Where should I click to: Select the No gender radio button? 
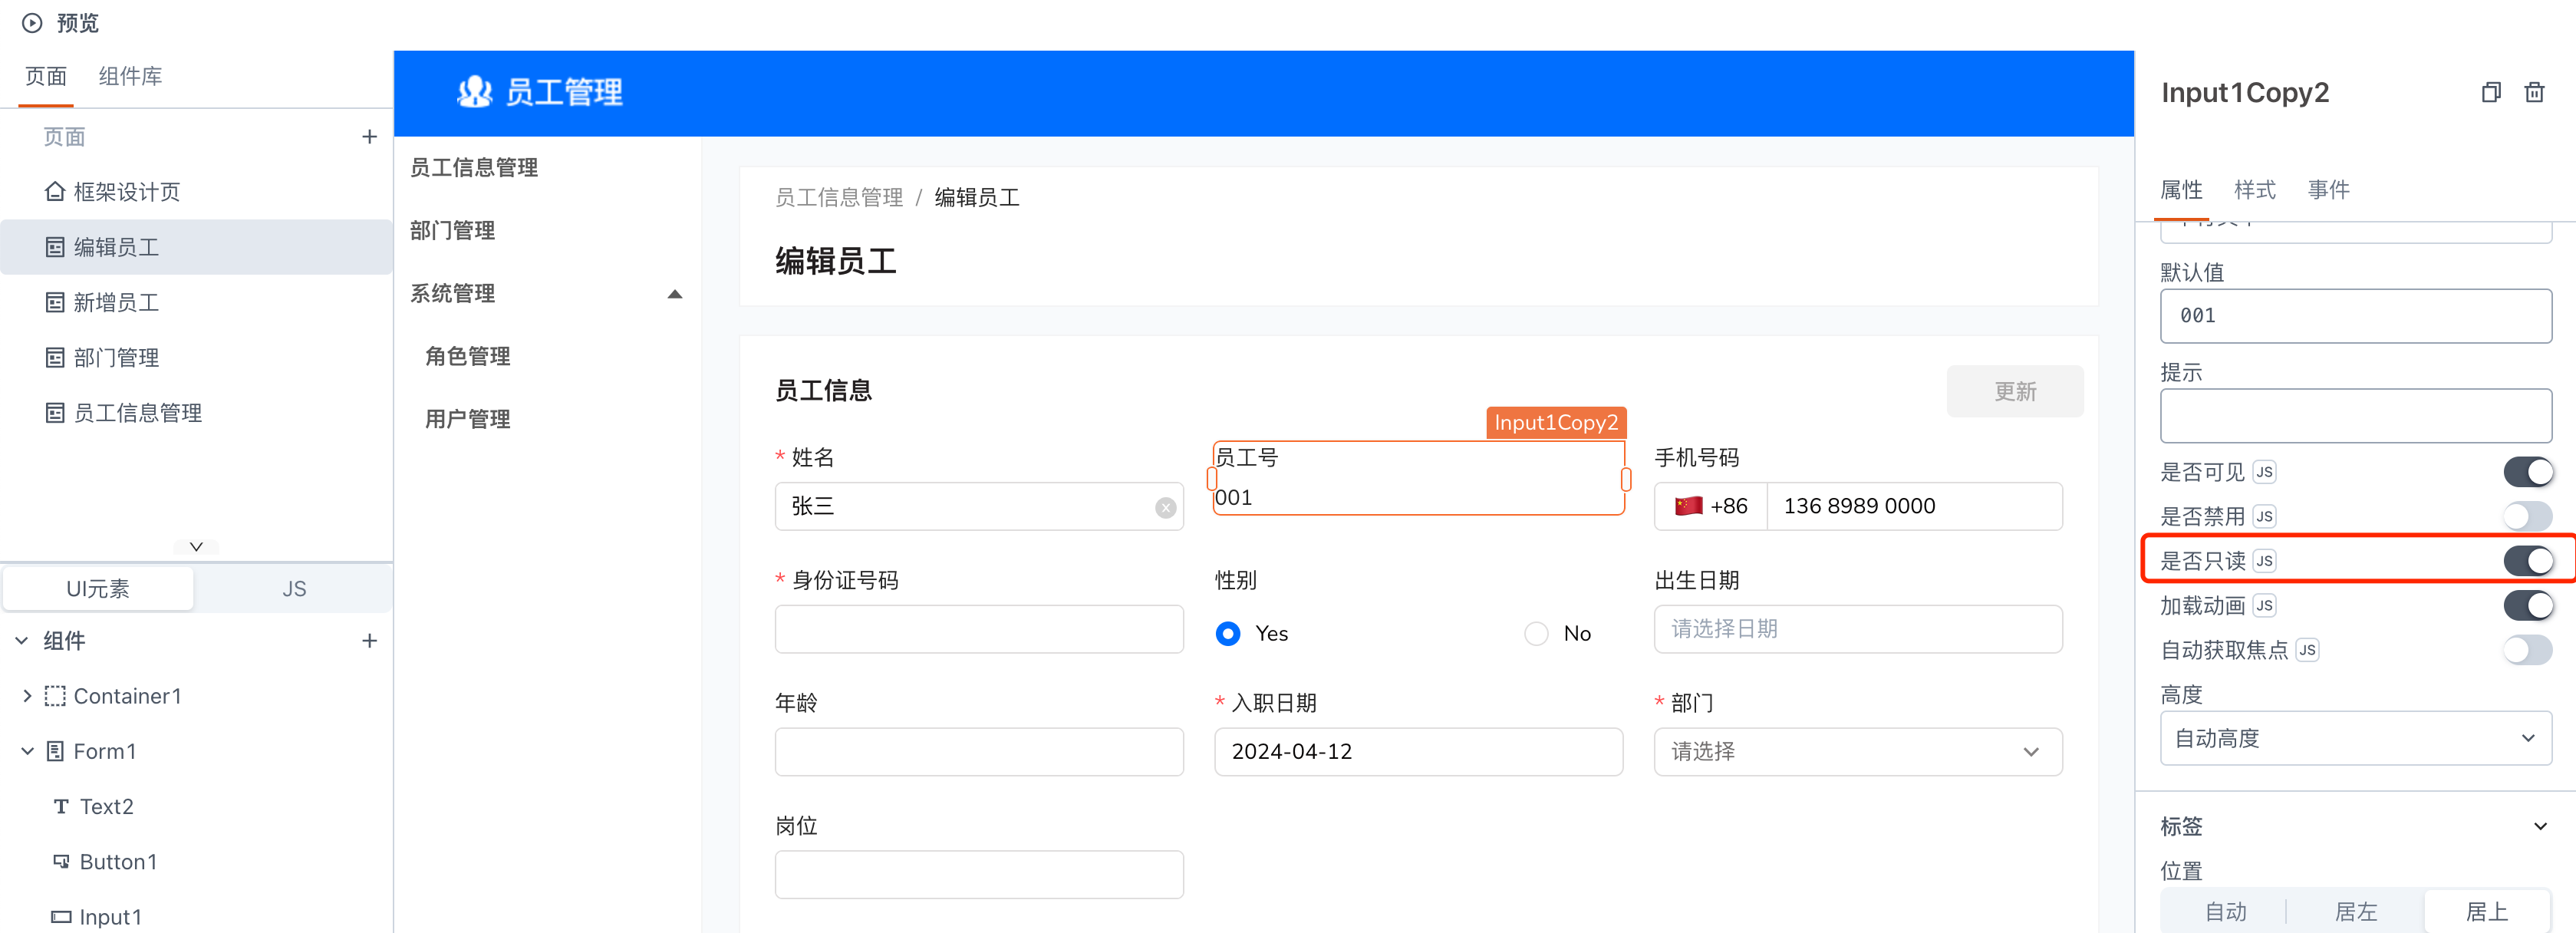point(1536,633)
